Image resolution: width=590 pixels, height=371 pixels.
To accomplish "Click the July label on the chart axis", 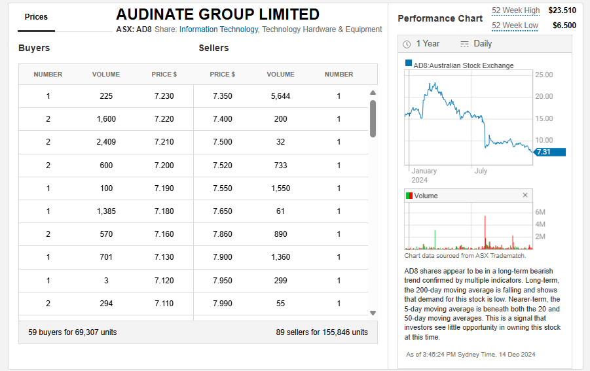I will click(481, 171).
